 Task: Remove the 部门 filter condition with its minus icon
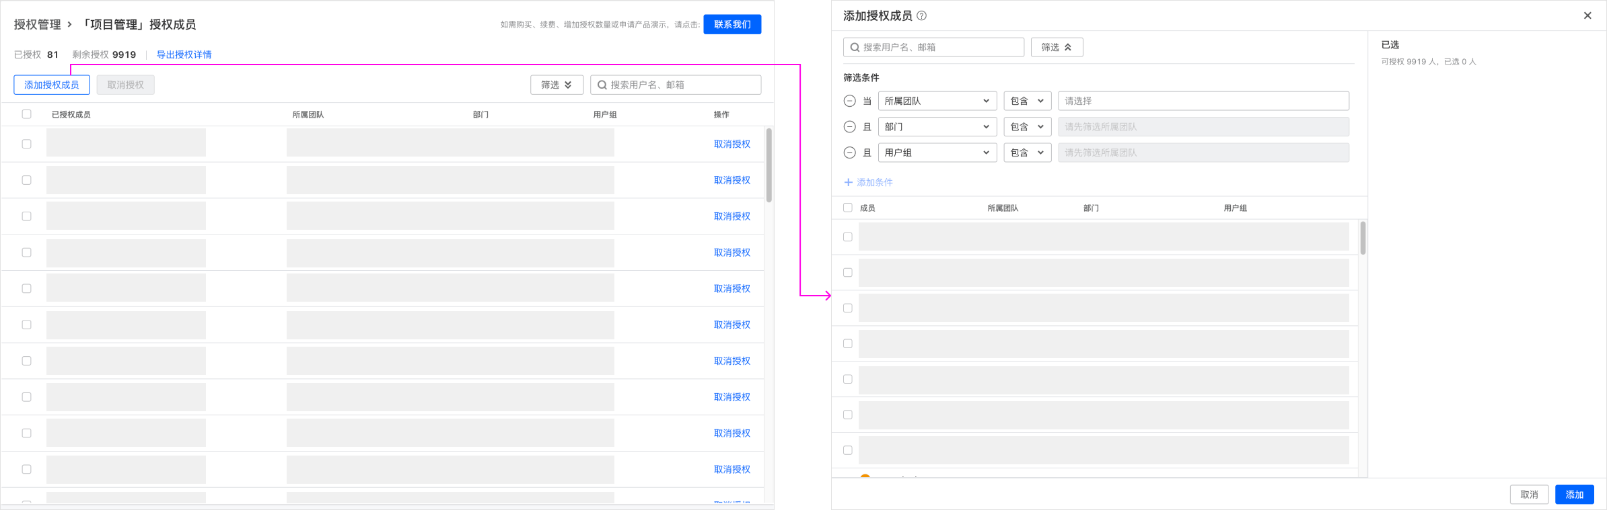point(850,126)
